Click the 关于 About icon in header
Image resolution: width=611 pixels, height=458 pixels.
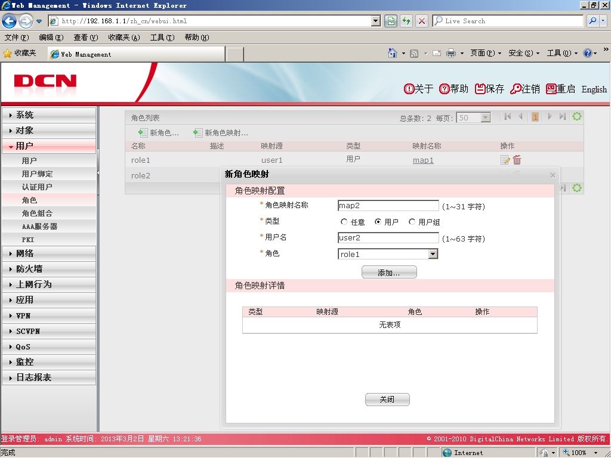409,89
